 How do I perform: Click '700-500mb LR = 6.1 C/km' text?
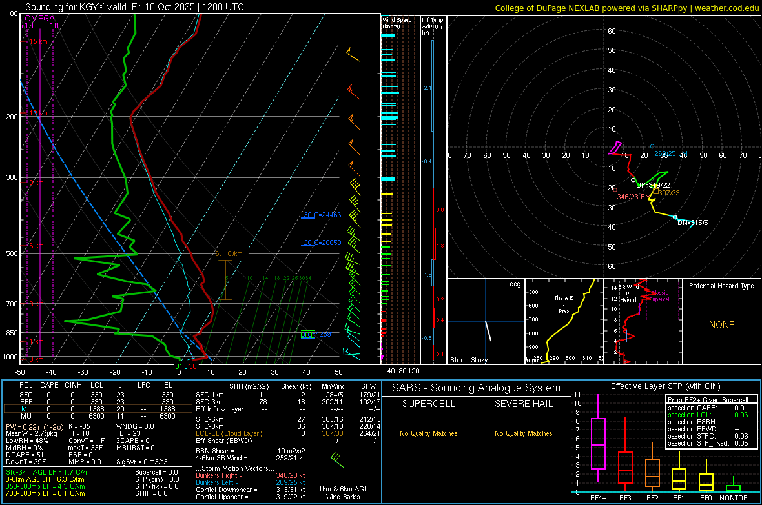coord(45,493)
